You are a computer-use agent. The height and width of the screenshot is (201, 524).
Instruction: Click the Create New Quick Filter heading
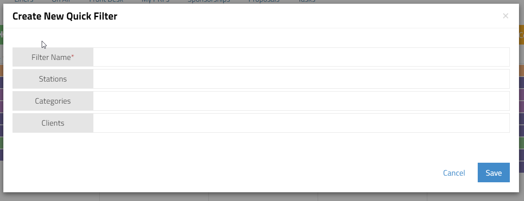65,16
